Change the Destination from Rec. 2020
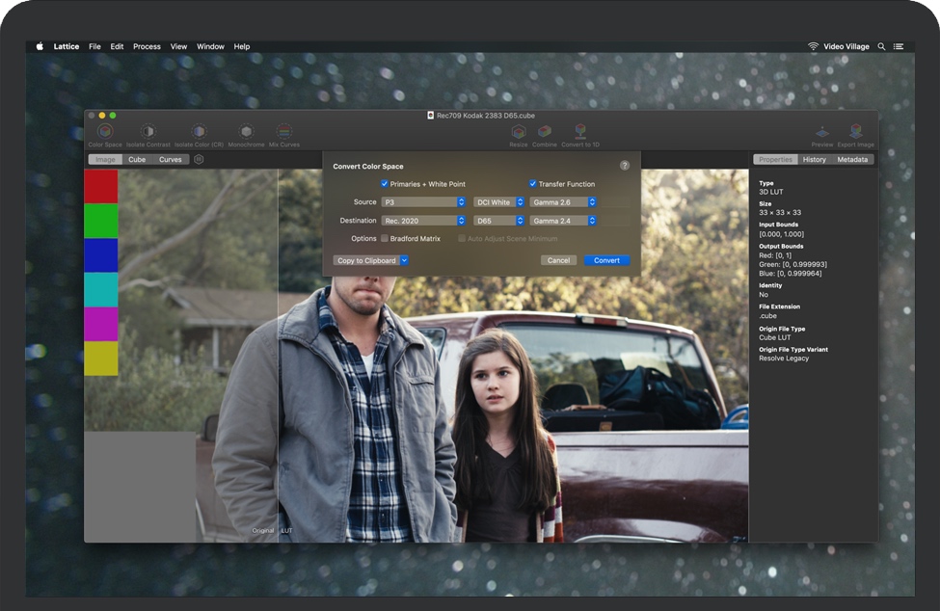The height and width of the screenshot is (611, 940). (x=424, y=220)
